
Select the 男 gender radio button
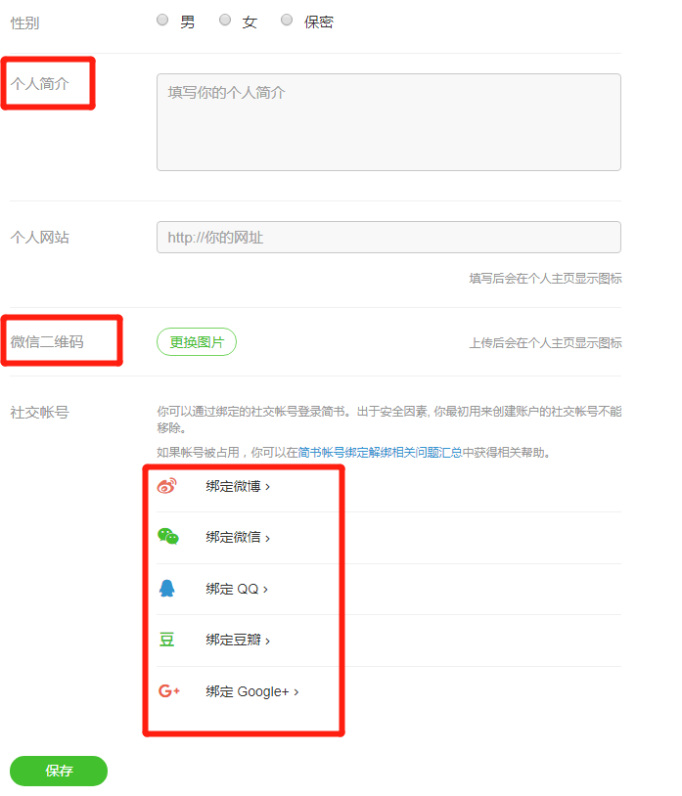pyautogui.click(x=162, y=21)
